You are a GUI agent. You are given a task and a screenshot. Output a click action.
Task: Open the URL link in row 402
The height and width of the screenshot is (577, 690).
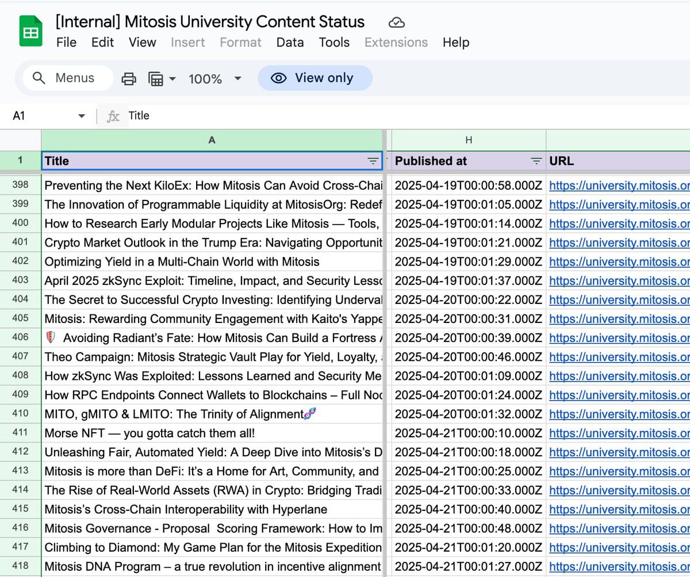[619, 261]
